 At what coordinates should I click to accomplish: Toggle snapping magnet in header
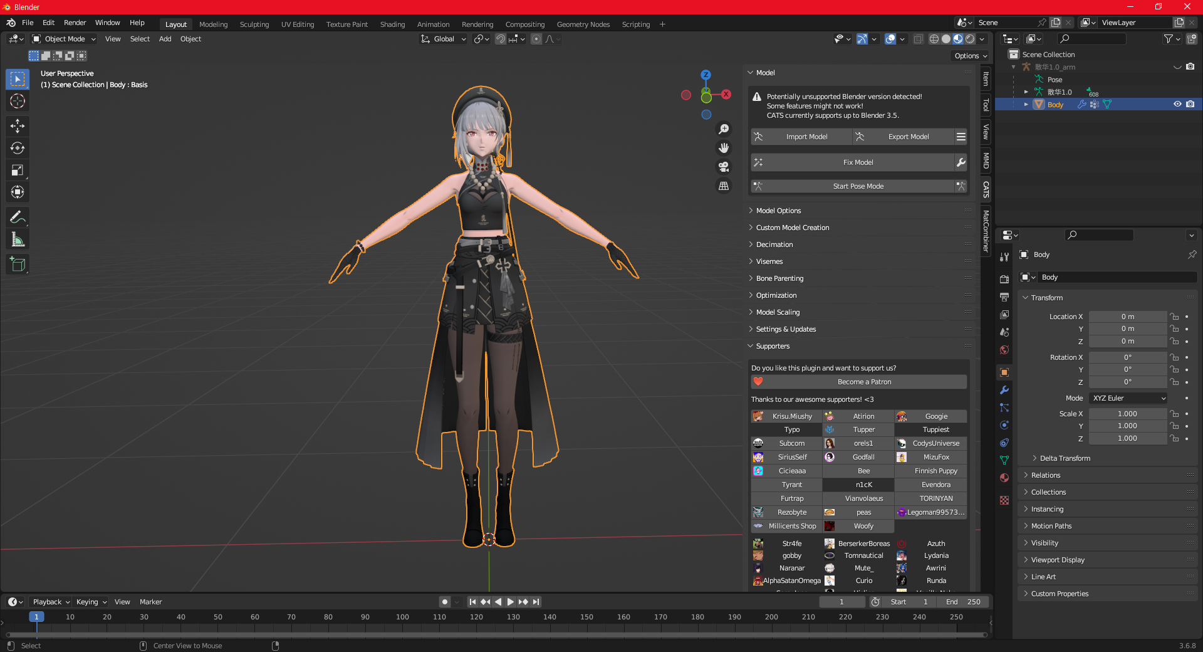(x=500, y=39)
